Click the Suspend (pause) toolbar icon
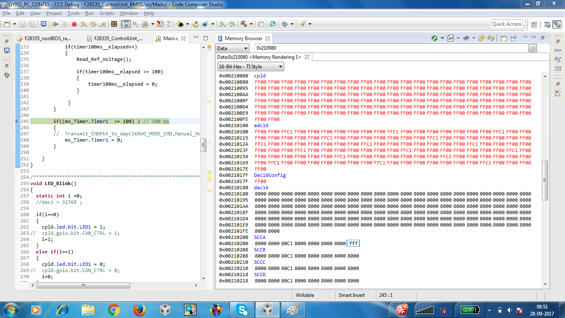 pyautogui.click(x=65, y=24)
